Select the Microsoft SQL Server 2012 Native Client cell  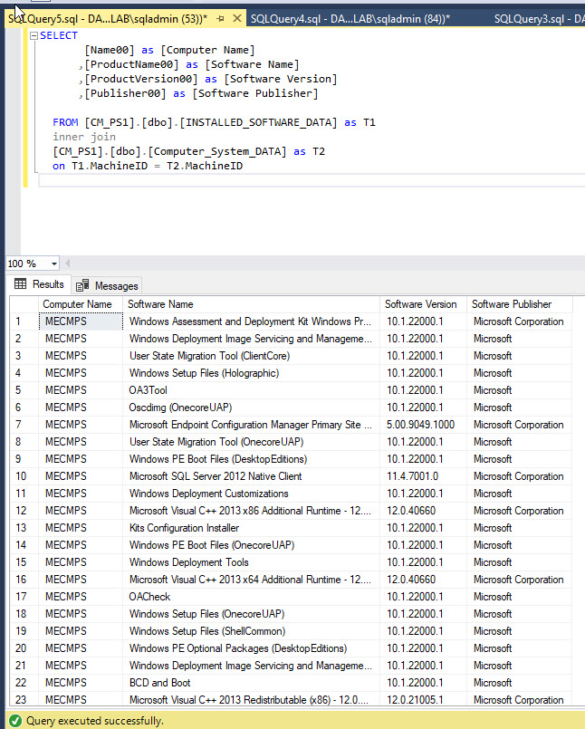(216, 476)
